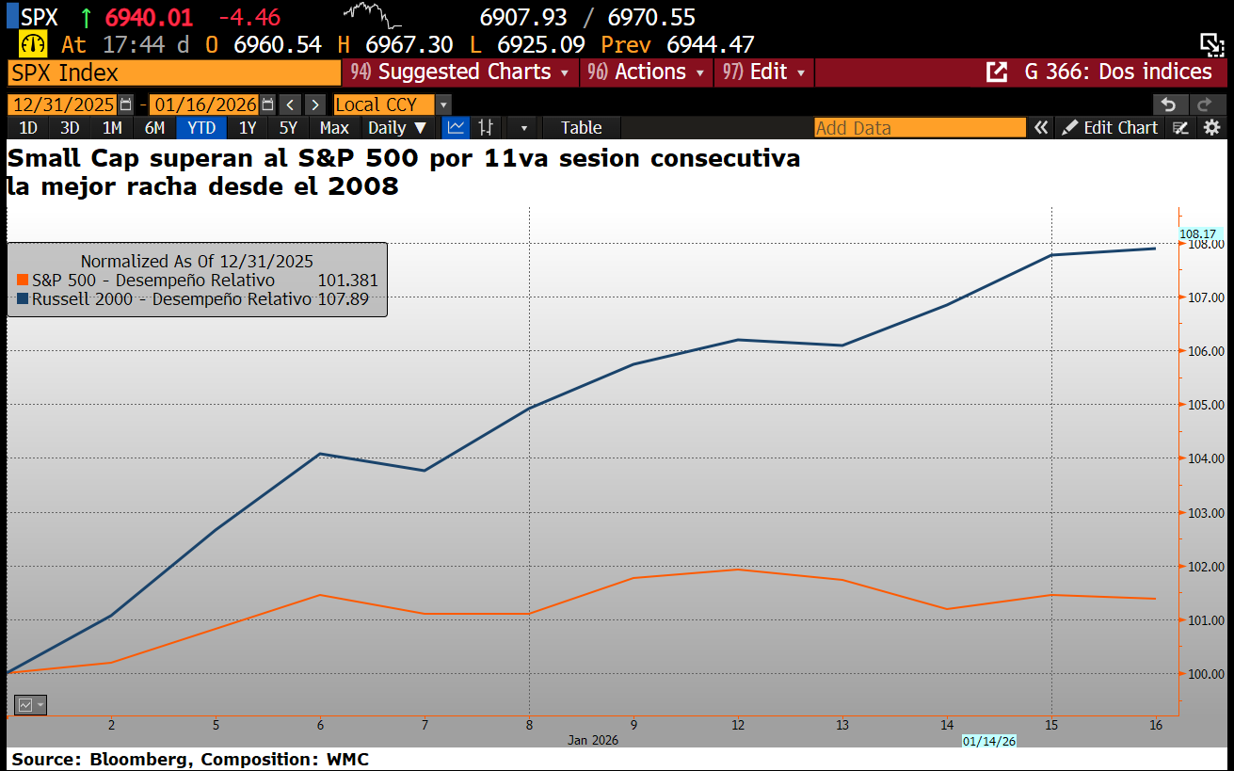Click the 01/14/26 date marker on axis
1234x771 pixels.
pos(988,741)
